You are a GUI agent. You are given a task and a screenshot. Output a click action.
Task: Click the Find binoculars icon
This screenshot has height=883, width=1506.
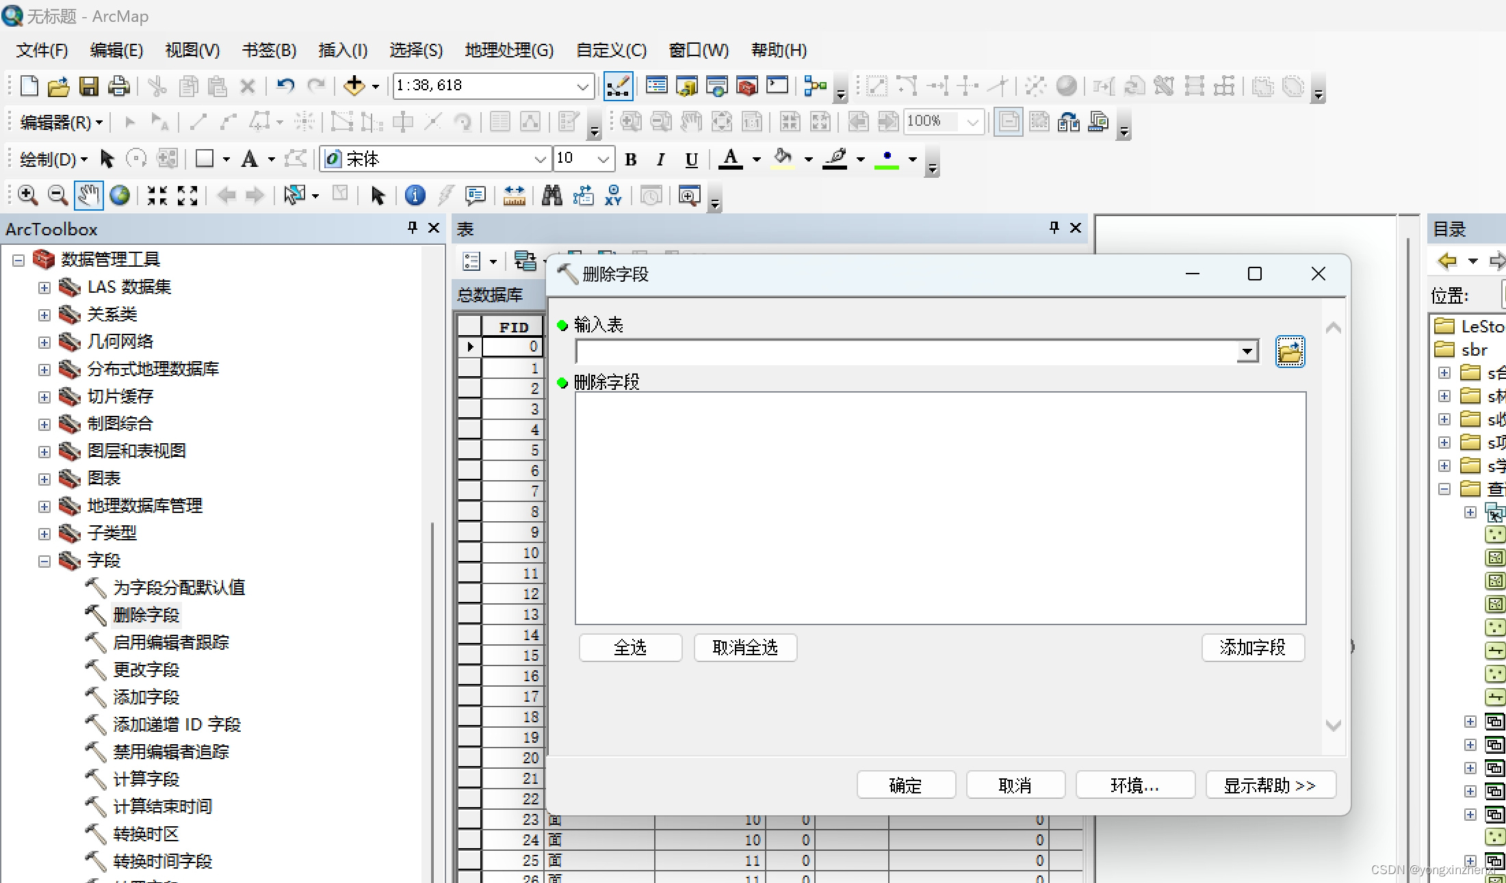click(x=551, y=196)
